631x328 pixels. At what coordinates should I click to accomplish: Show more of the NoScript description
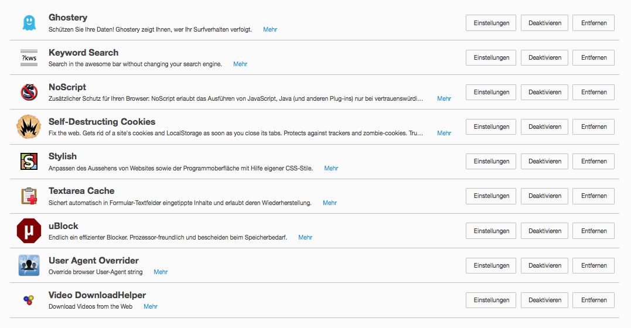(444, 98)
